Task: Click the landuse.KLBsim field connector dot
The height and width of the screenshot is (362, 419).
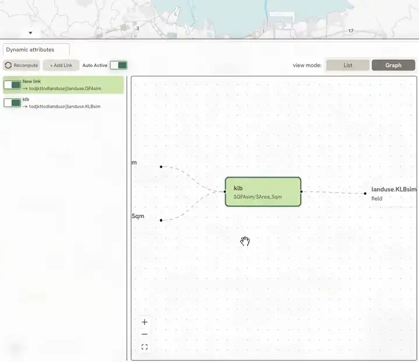Action: point(365,193)
